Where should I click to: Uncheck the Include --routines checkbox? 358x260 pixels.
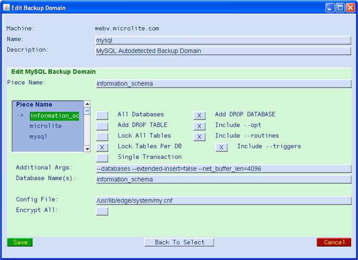[x=199, y=136]
